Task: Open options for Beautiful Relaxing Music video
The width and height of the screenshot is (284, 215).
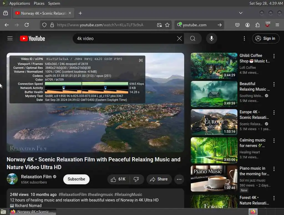Action: [274, 84]
